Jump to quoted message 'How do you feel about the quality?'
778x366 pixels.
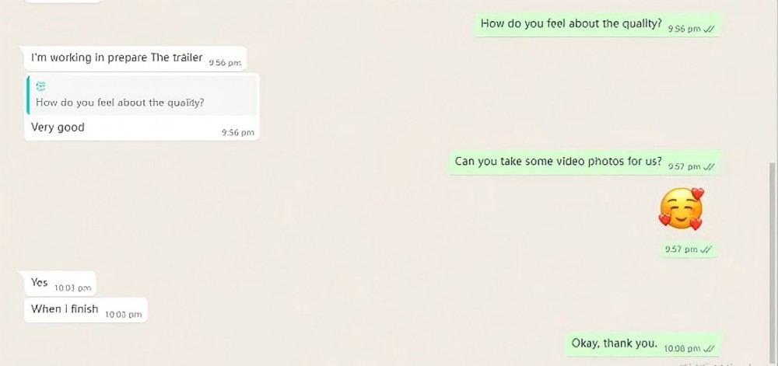[x=143, y=95]
